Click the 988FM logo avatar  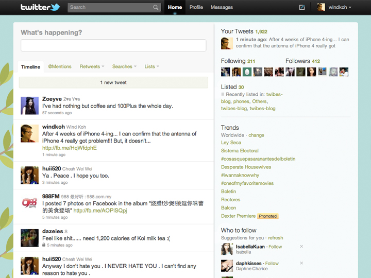point(29,203)
